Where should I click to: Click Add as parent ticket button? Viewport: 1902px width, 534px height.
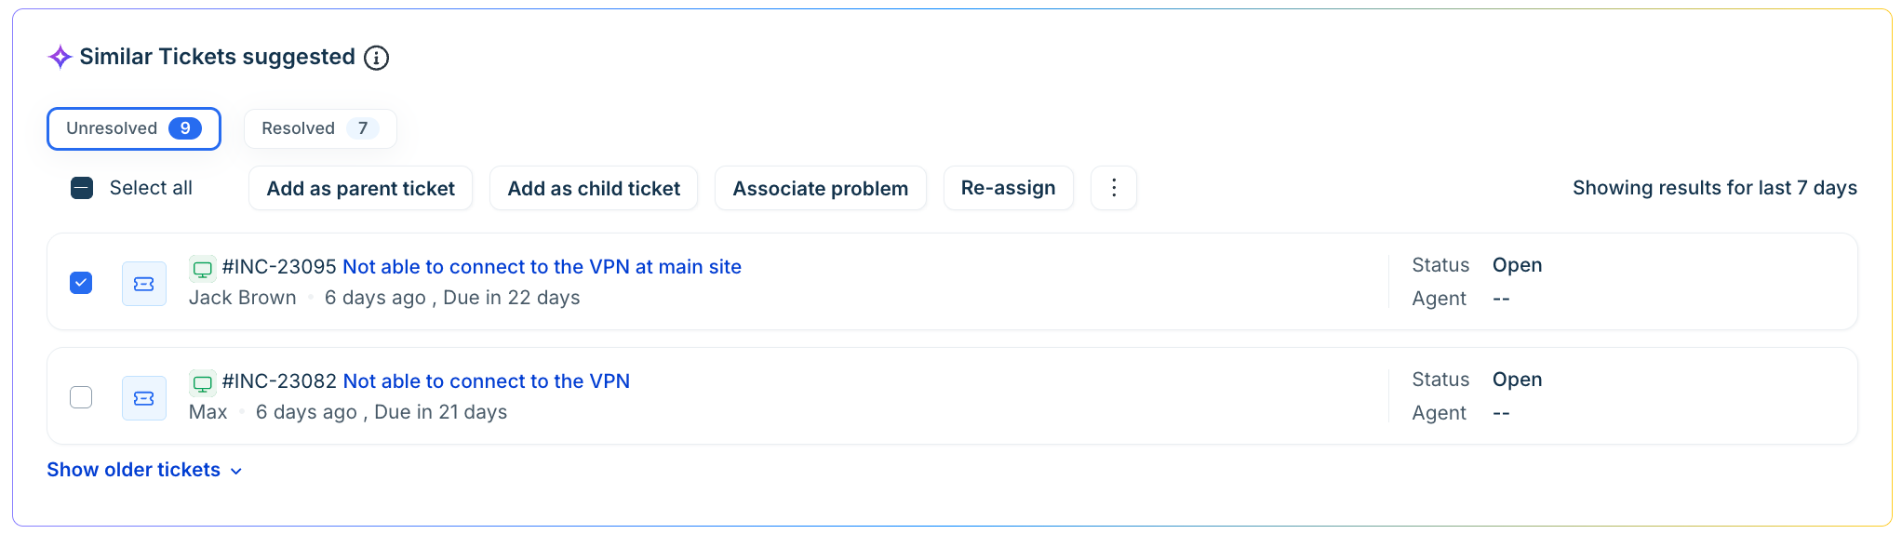(361, 188)
